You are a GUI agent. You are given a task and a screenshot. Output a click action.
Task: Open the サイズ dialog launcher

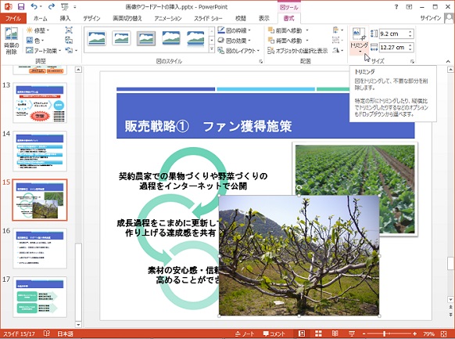[412, 61]
